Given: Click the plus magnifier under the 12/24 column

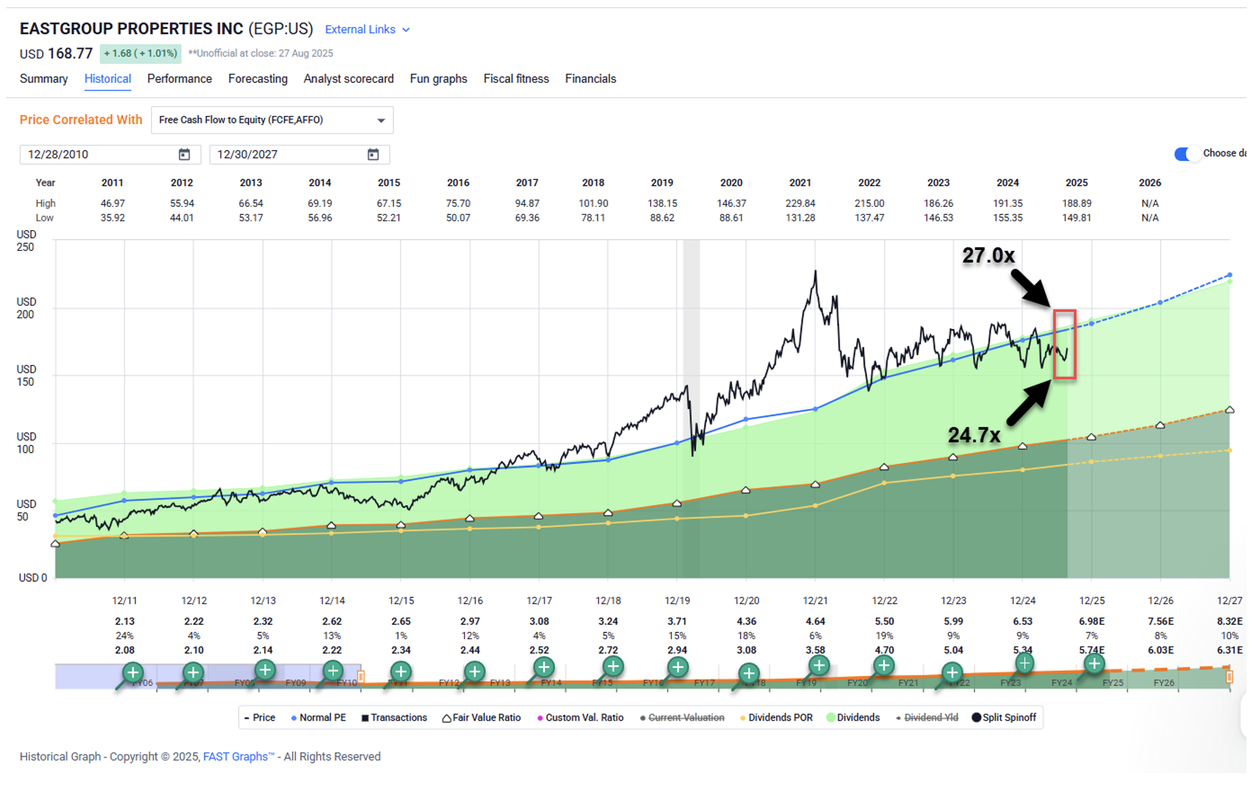Looking at the screenshot, I should [x=1025, y=664].
